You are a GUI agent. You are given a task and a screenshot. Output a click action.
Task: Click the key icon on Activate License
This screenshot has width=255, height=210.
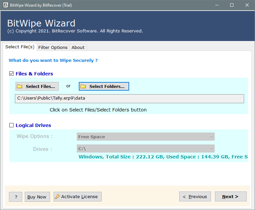tap(57, 196)
